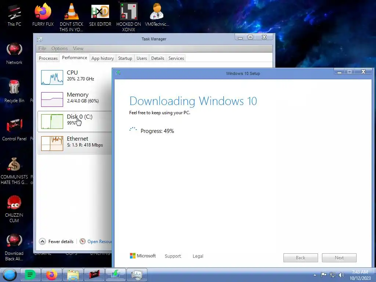This screenshot has height=282, width=376.
Task: Switch to the Processes tab
Action: (x=48, y=58)
